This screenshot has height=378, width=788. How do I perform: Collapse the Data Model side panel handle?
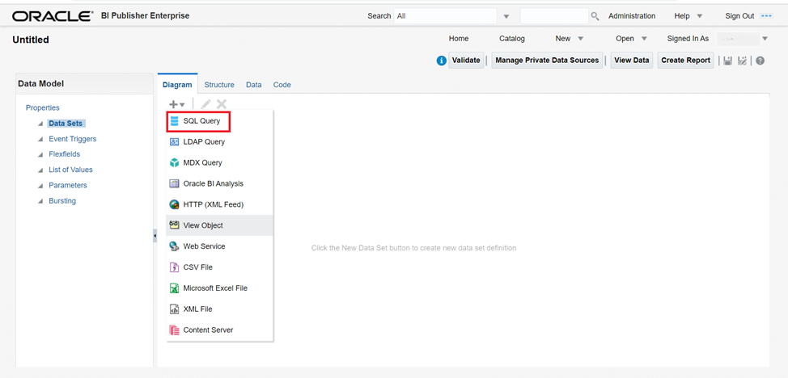coord(155,235)
